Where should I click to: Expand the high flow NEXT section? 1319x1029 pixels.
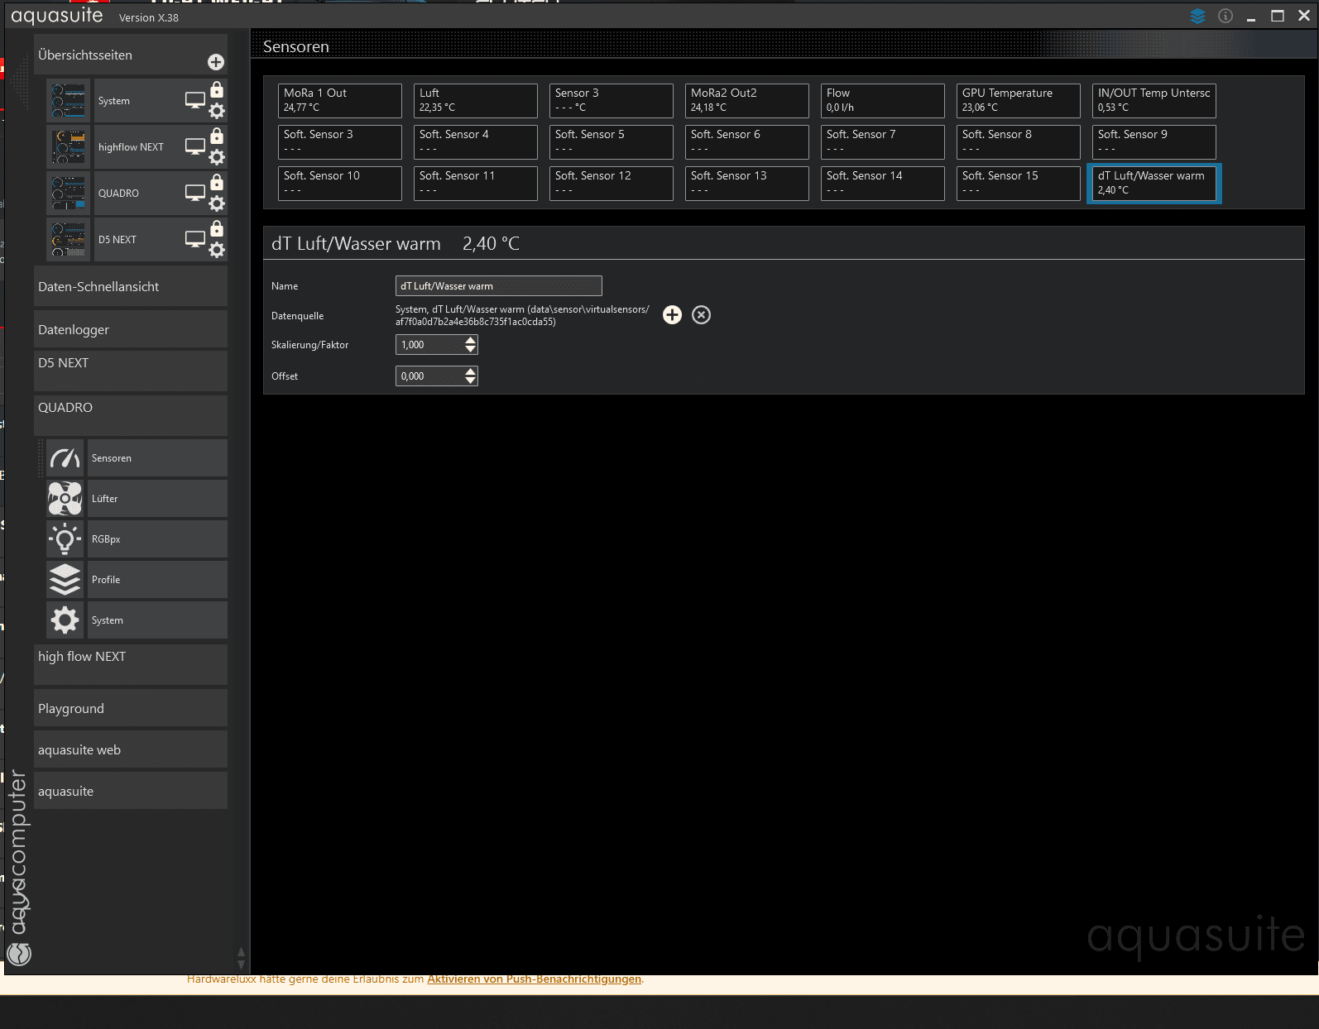(x=131, y=664)
